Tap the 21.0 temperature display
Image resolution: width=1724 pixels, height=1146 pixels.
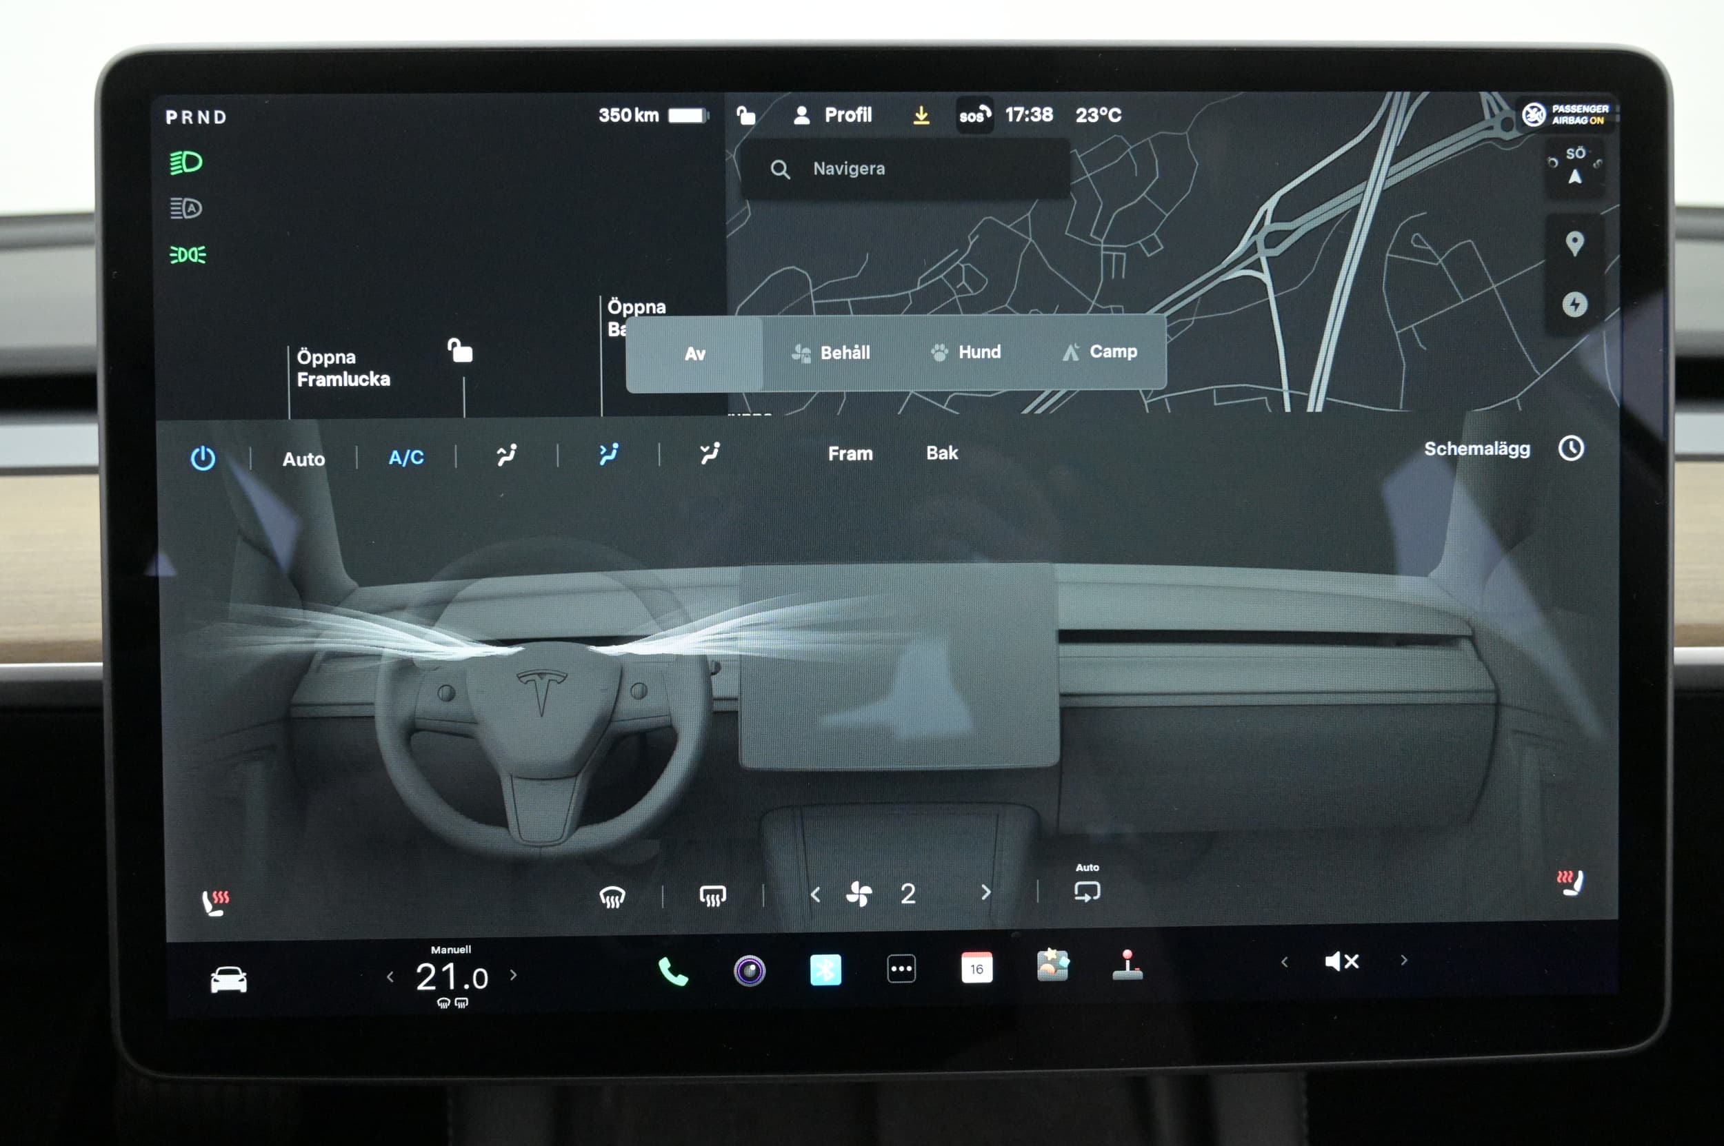coord(451,978)
